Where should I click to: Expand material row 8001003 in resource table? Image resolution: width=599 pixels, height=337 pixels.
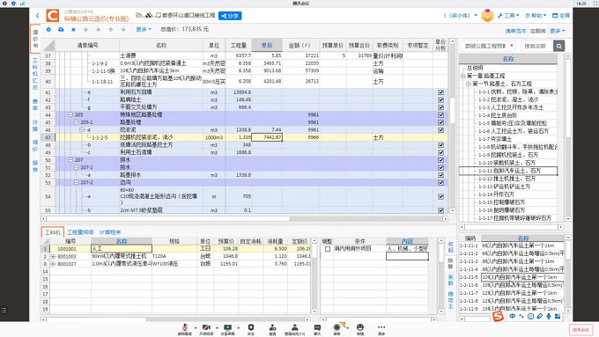[53, 256]
